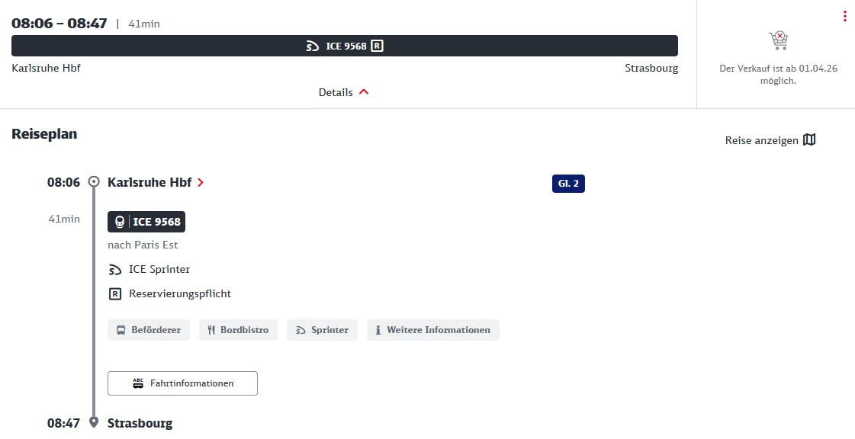Click the R reservation icon in the top bar
This screenshot has height=439, width=855.
click(378, 46)
